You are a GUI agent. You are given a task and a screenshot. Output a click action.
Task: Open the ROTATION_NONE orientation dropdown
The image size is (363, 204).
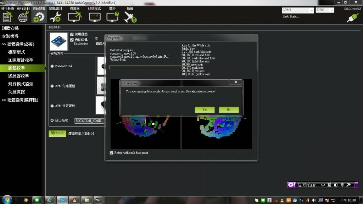point(89,121)
